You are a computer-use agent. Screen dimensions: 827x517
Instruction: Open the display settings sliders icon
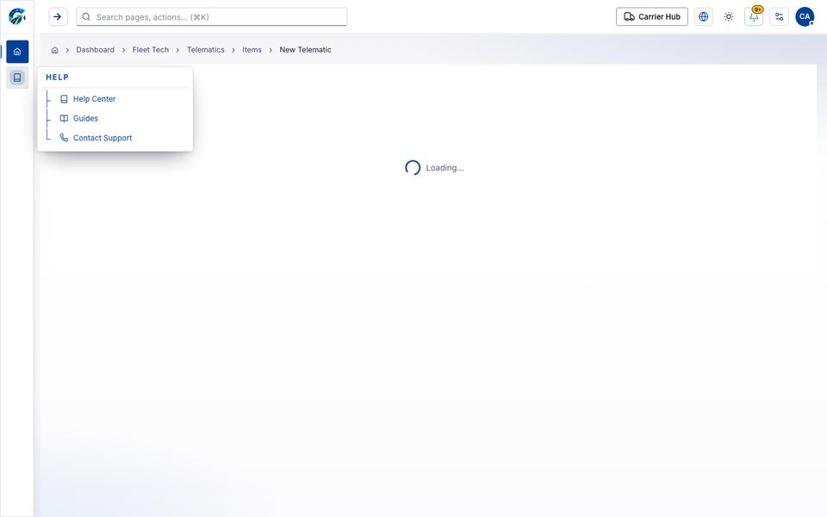point(779,17)
